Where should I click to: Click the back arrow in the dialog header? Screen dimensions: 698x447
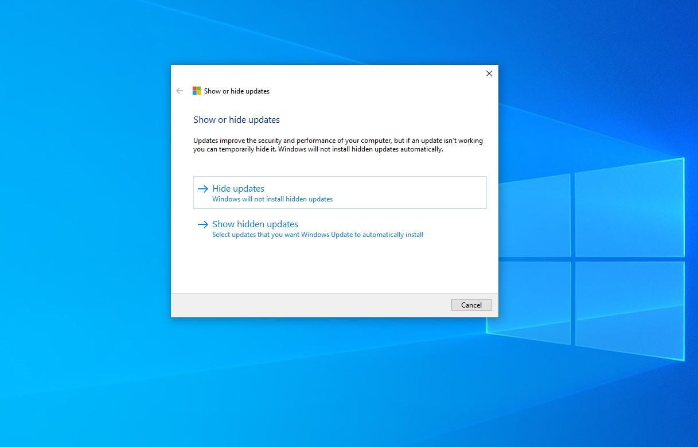point(180,91)
